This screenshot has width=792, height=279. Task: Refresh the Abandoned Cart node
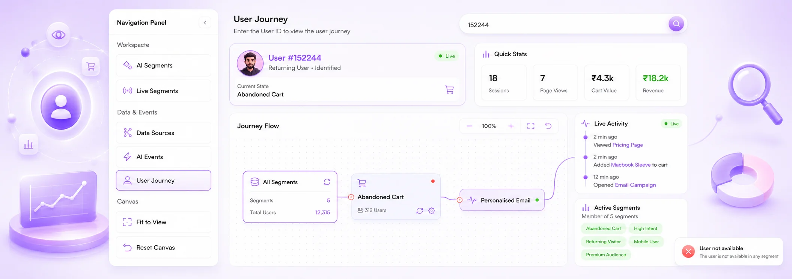coord(420,211)
